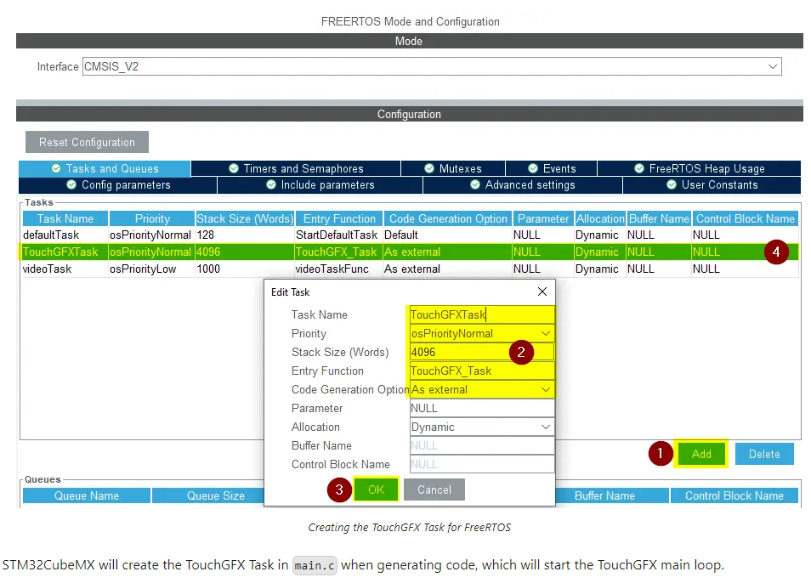
Task: Click the User Constants checkmark icon
Action: click(672, 185)
